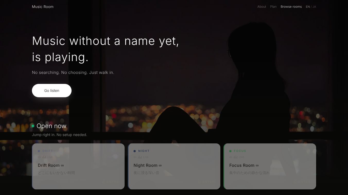Screen dimensions: 348x195
Task: Click the live equalizer icon in Drift Room
Action: tap(44, 157)
